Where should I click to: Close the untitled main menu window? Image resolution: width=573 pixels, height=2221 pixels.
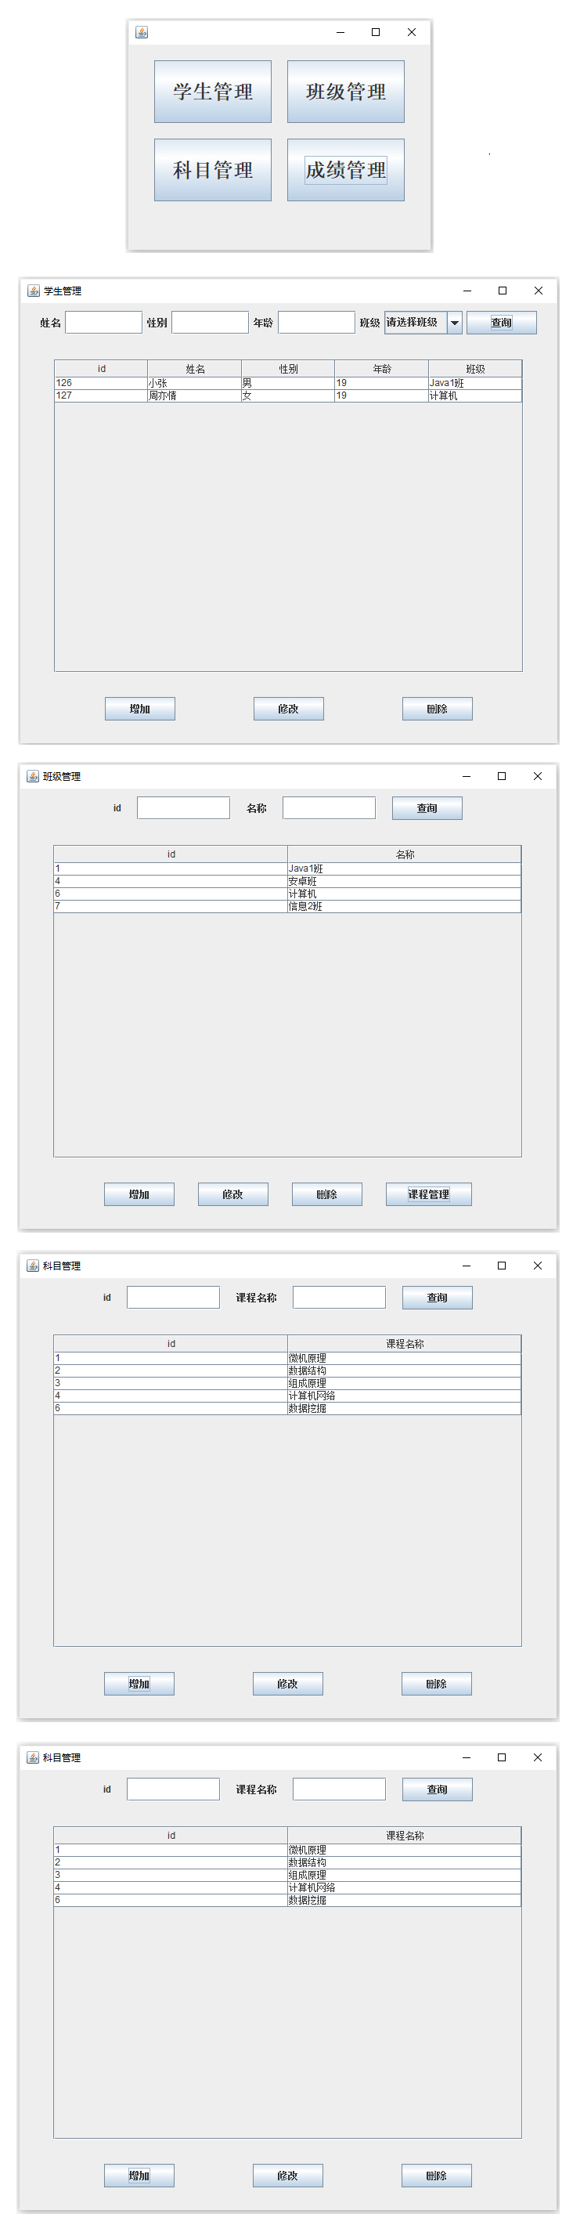(411, 32)
